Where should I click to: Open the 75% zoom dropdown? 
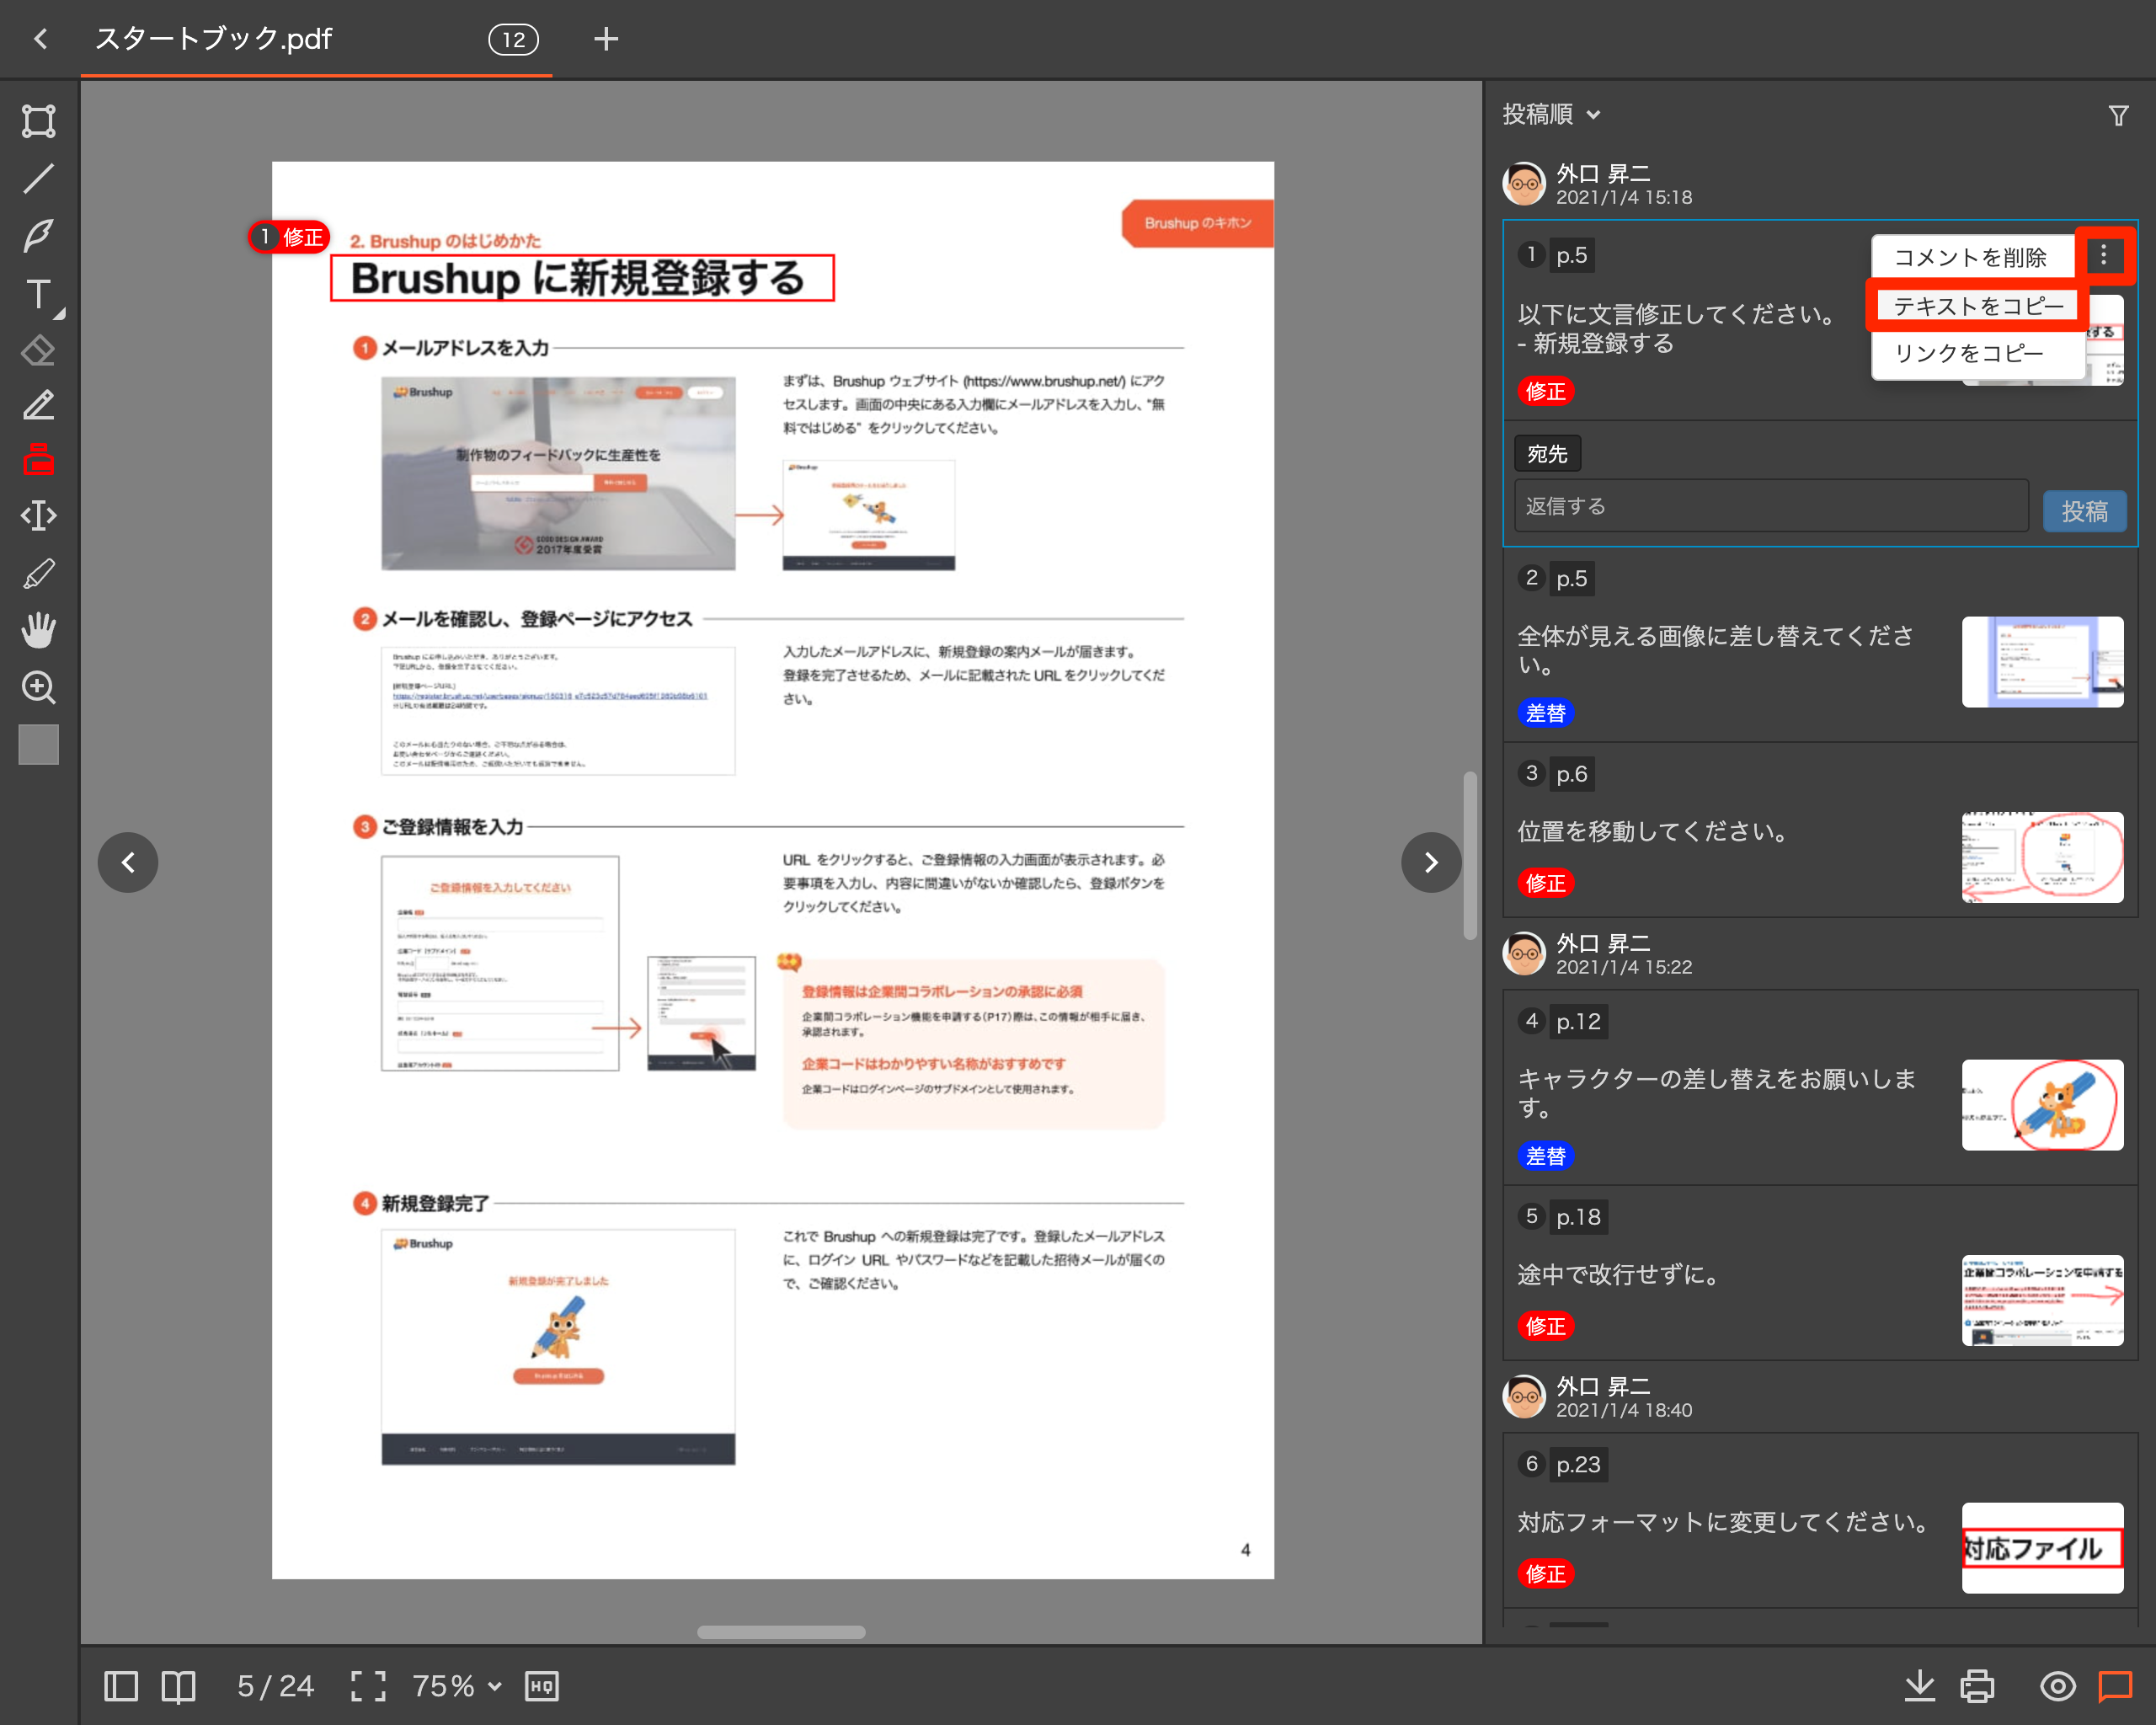(x=456, y=1686)
